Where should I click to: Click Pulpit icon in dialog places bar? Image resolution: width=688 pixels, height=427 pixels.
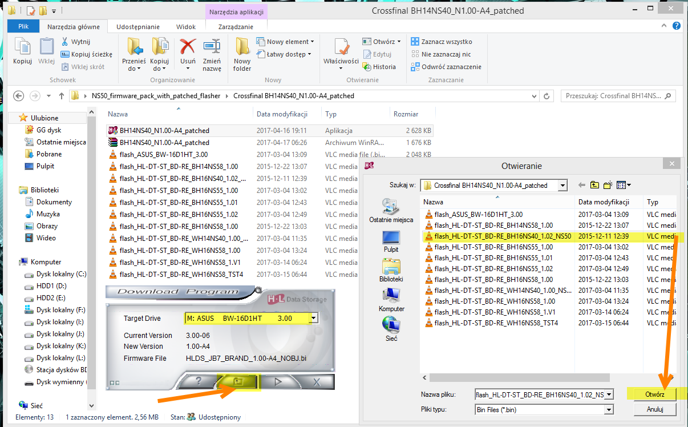[x=391, y=241]
